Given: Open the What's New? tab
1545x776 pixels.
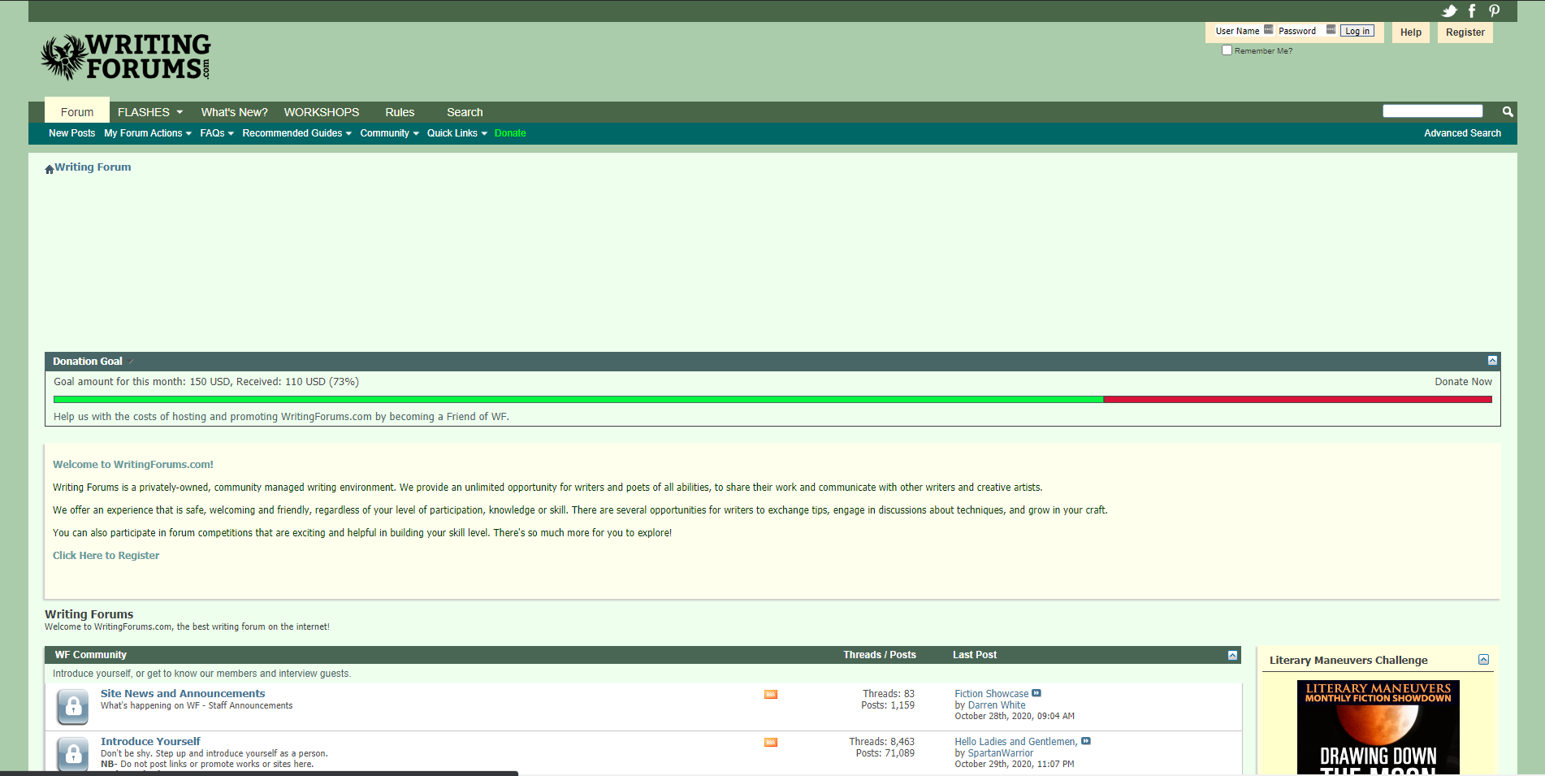Looking at the screenshot, I should point(234,112).
